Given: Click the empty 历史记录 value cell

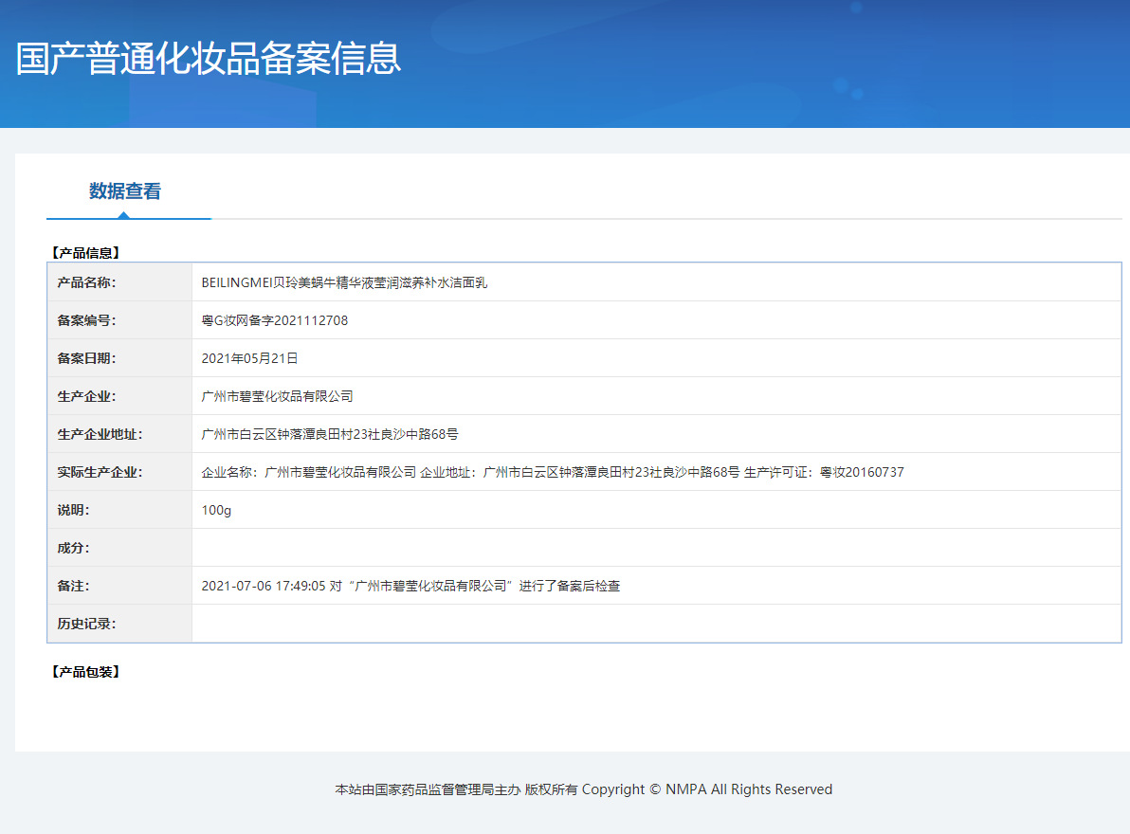Looking at the screenshot, I should tap(656, 624).
